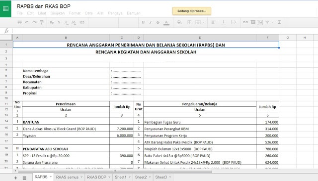The image size is (318, 181).
Task: Rename the document title RAPBS dan RKAS BOP
Action: tap(44, 6)
